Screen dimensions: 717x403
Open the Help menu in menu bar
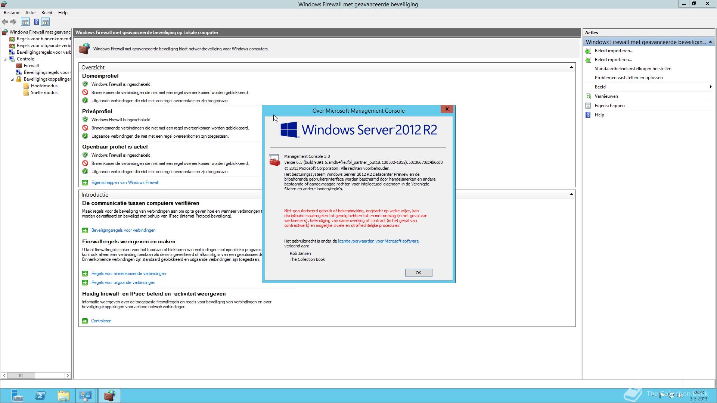63,13
